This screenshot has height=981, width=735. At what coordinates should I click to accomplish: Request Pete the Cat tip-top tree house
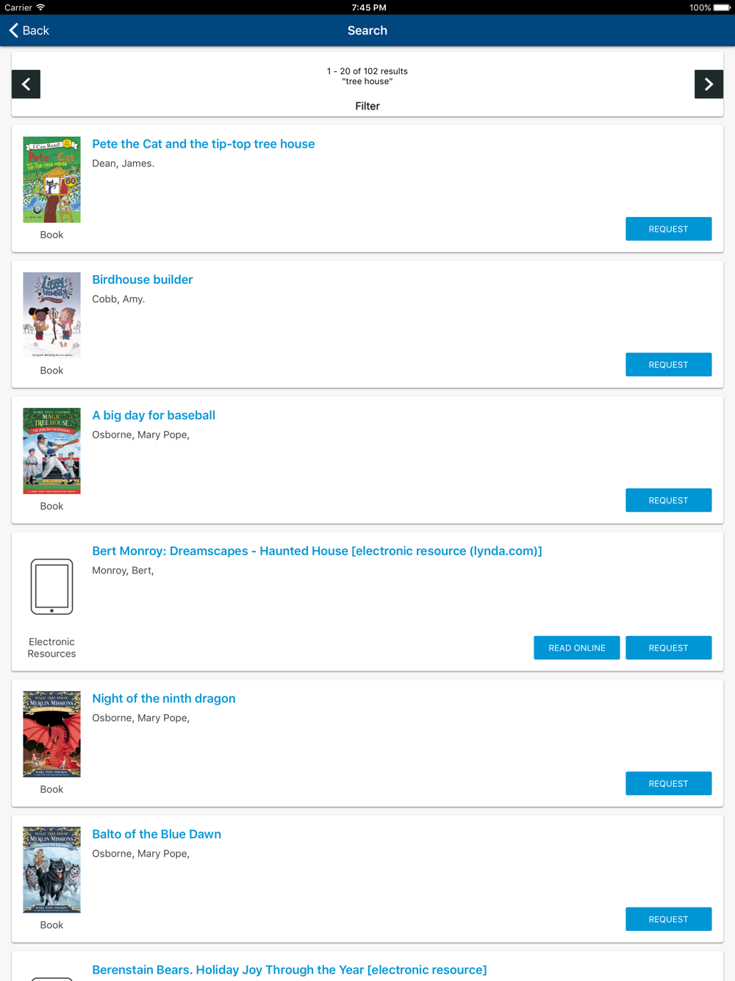coord(668,229)
